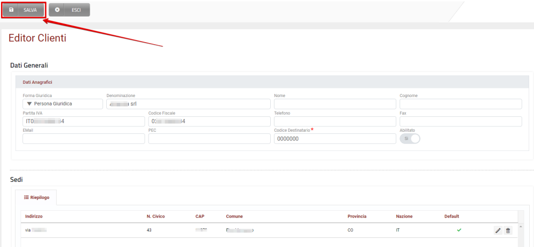Click the PEC input field

(x=209, y=139)
